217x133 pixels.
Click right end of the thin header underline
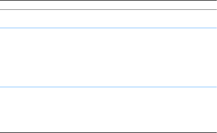pyautogui.click(x=216, y=10)
